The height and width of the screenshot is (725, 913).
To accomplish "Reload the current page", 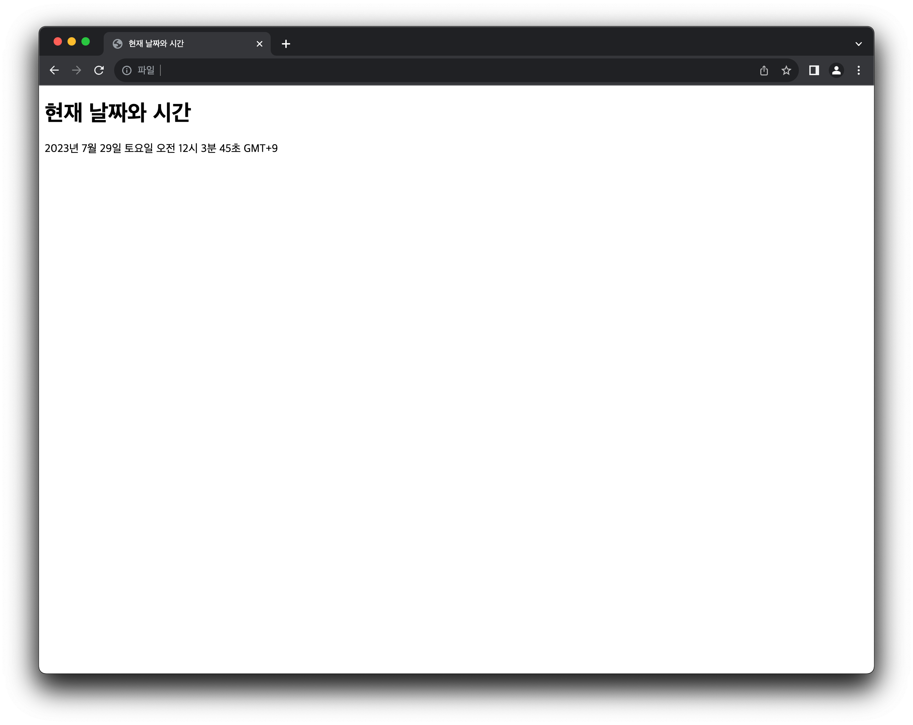I will click(x=99, y=70).
